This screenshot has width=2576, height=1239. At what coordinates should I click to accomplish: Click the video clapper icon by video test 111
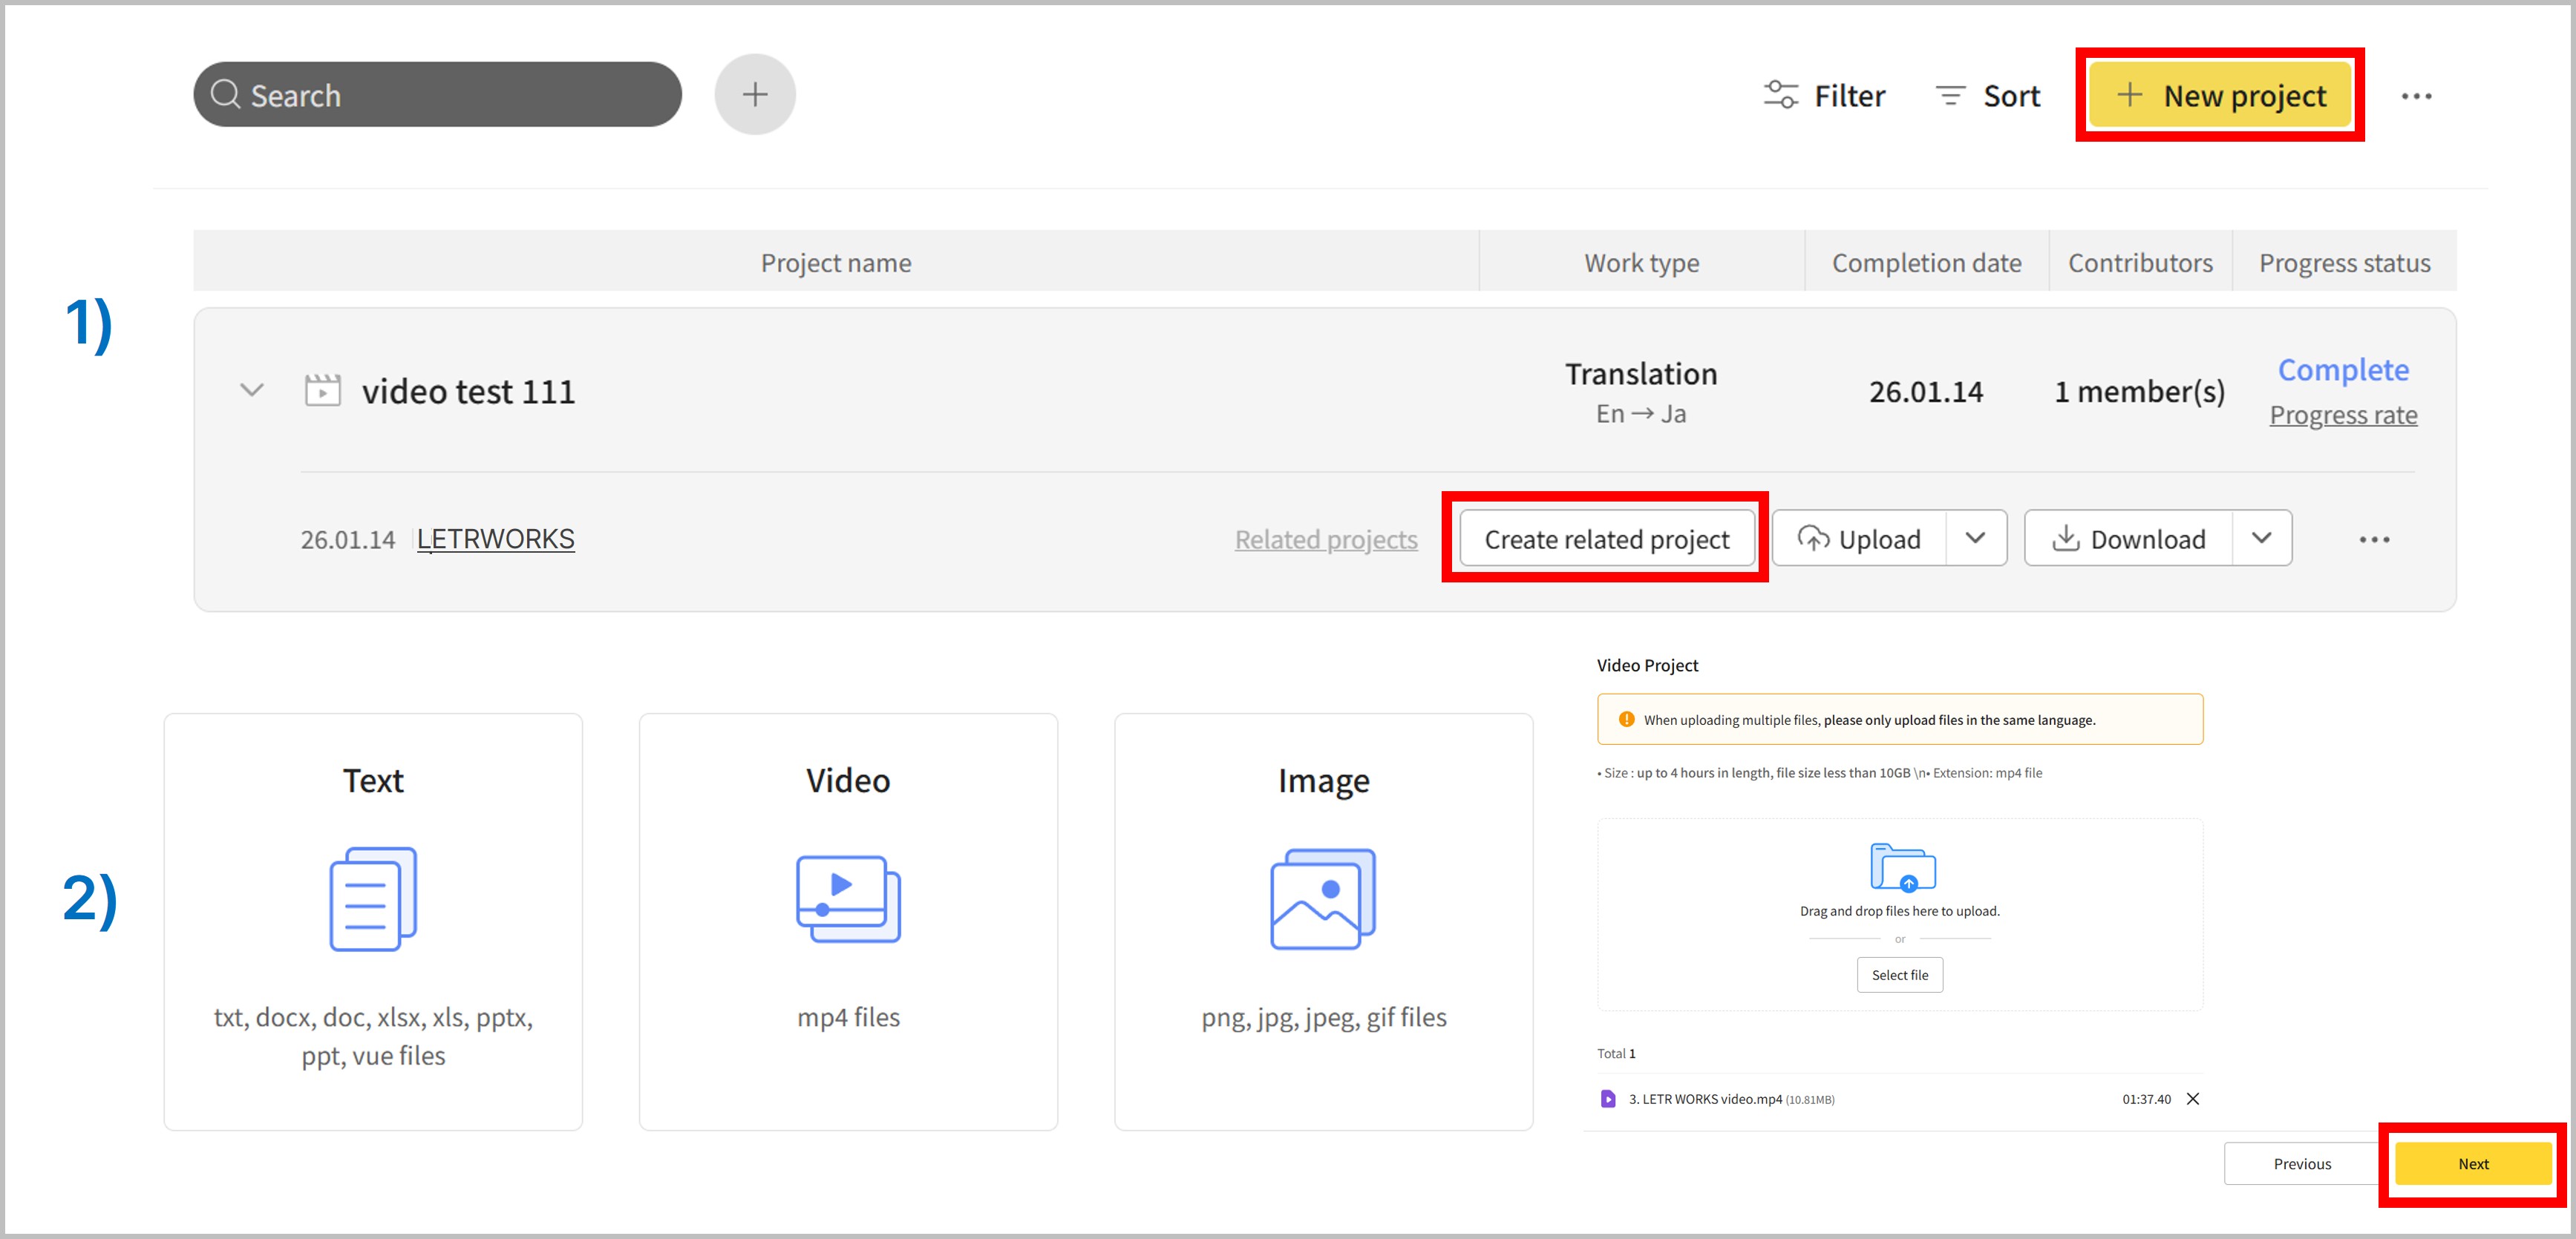[322, 391]
